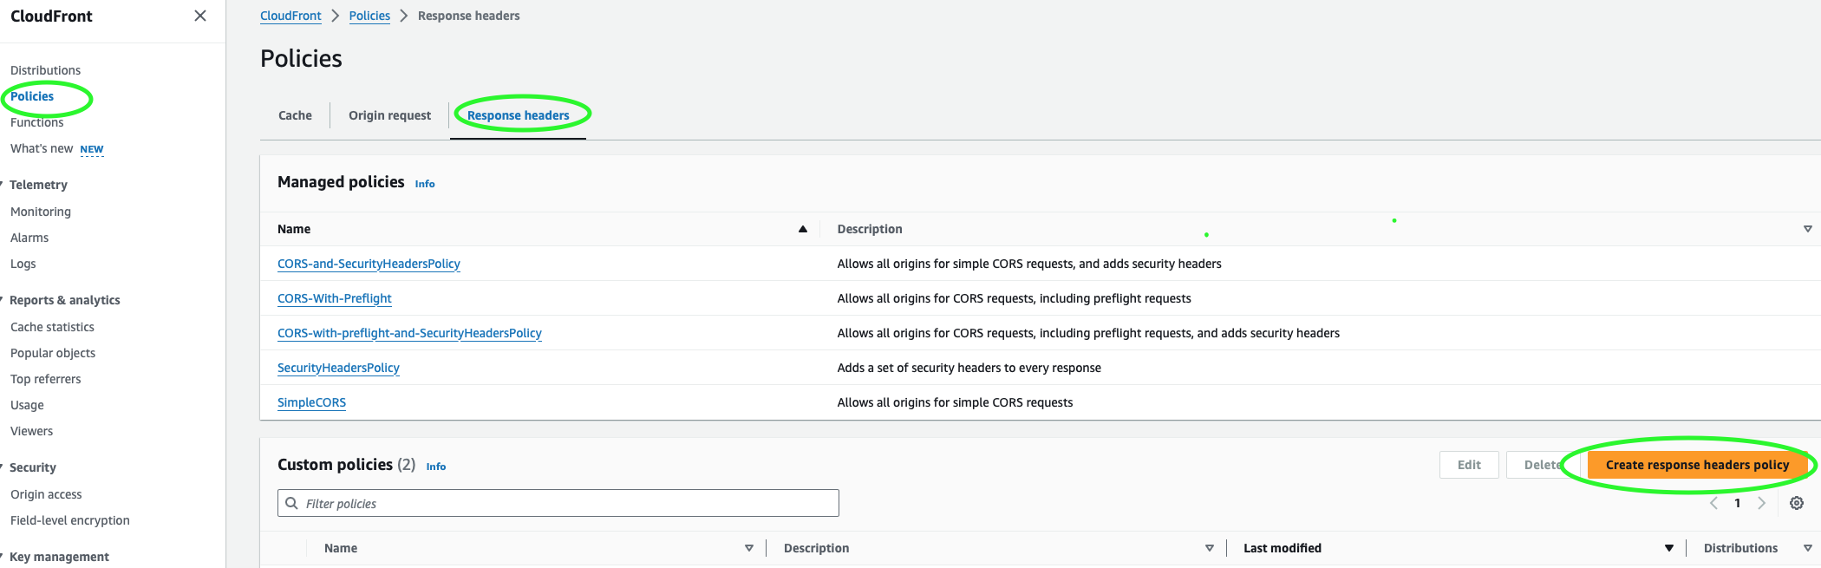The image size is (1821, 568).
Task: Sort custom policies by Distributions arrow
Action: [1808, 548]
